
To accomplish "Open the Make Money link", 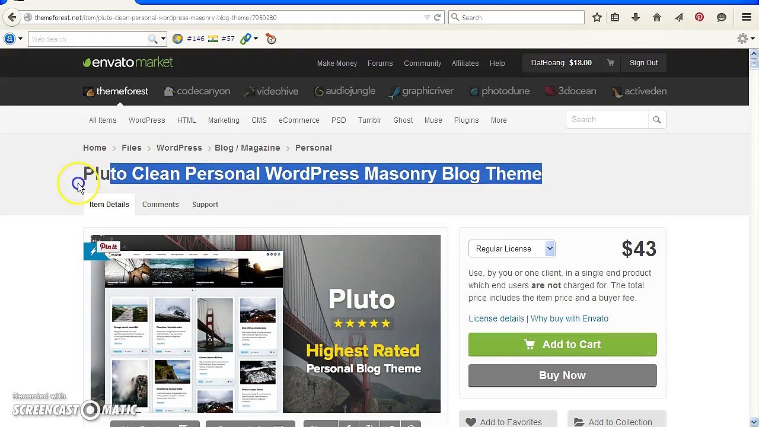I will click(337, 63).
